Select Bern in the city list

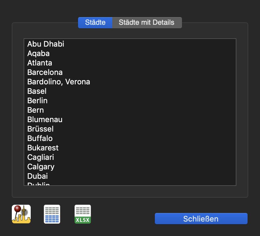(x=130, y=110)
